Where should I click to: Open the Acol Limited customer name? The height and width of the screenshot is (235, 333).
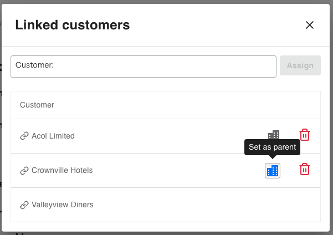[53, 136]
